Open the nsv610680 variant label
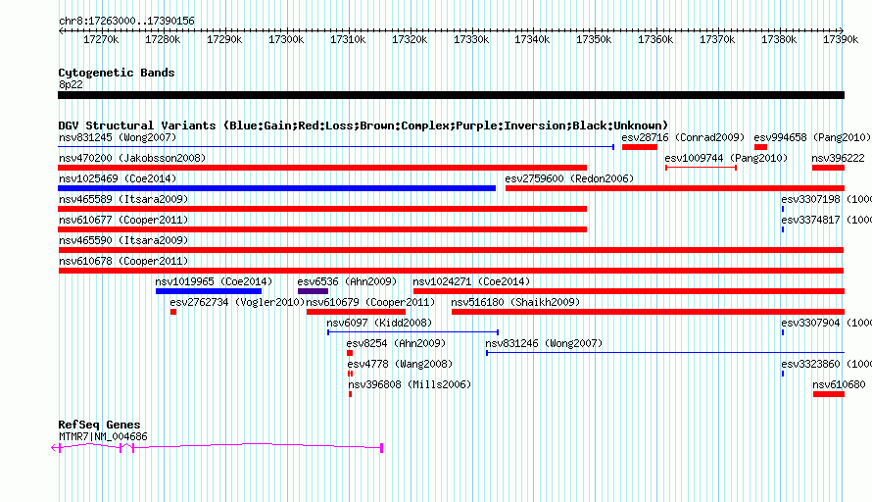 [840, 384]
